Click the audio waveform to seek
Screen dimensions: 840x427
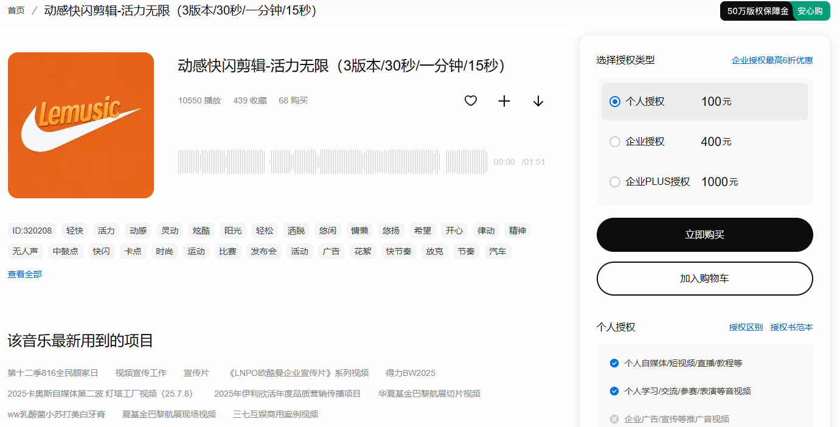333,162
